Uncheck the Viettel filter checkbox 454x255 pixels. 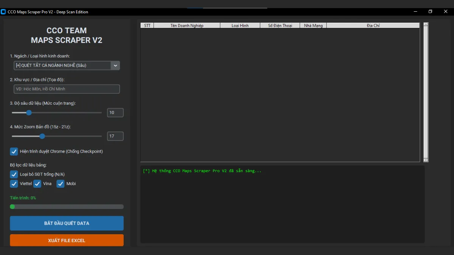click(x=14, y=184)
